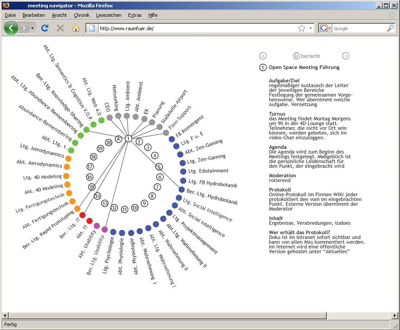Click the bookmark star in the address bar
The image size is (400, 330).
point(302,28)
